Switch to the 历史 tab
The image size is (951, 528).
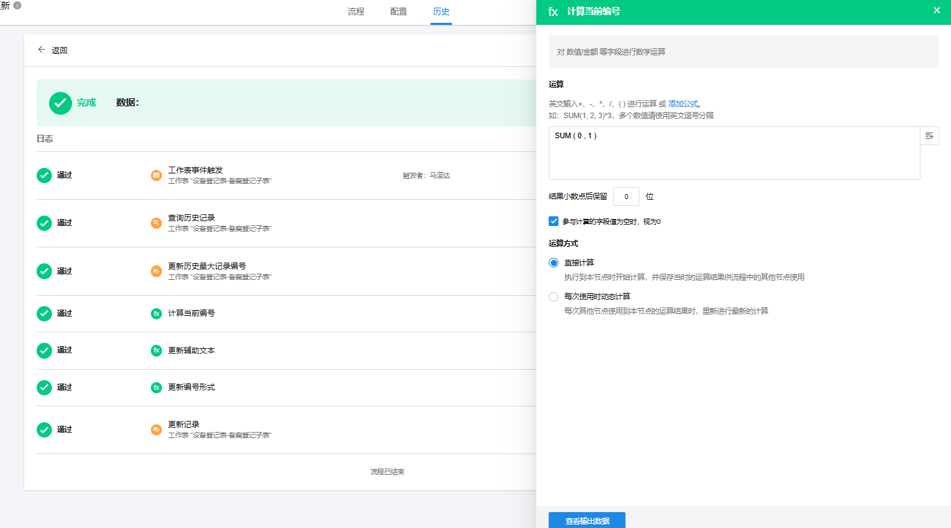point(441,12)
